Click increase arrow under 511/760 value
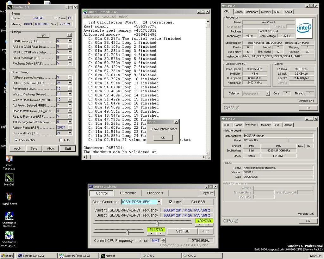The image size is (324, 259). pos(161,234)
